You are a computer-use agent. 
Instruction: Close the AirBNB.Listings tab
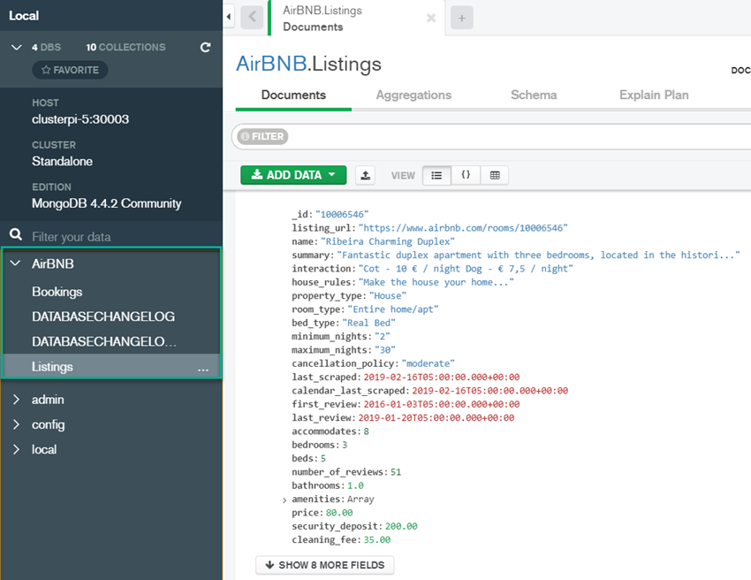coord(430,18)
